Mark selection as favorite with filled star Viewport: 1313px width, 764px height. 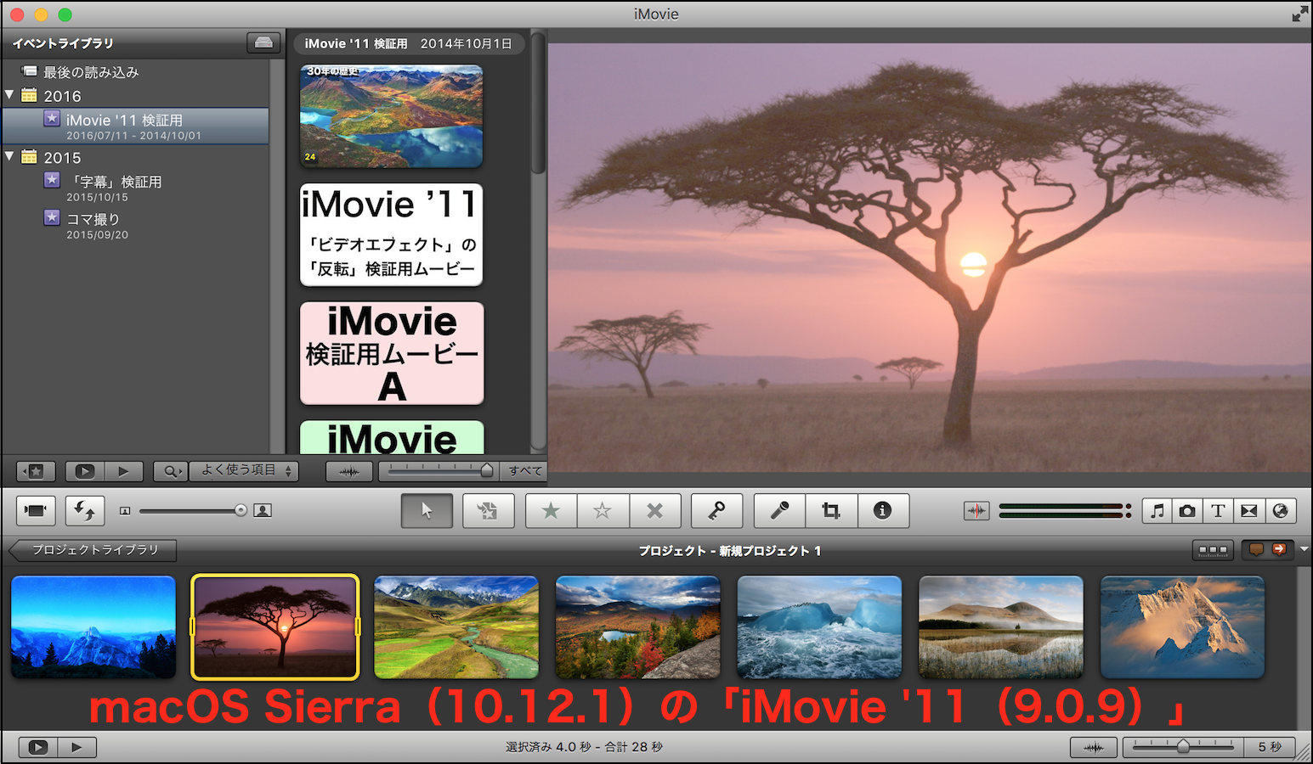[x=551, y=510]
